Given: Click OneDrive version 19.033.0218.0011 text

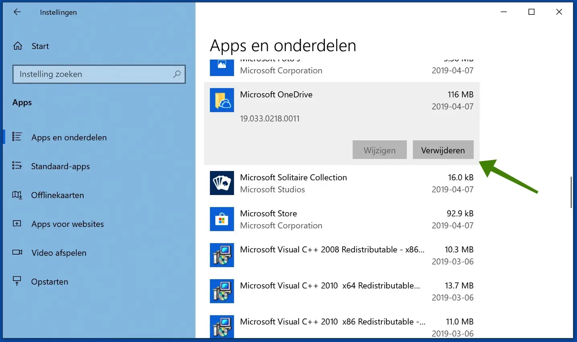Looking at the screenshot, I should (x=270, y=119).
